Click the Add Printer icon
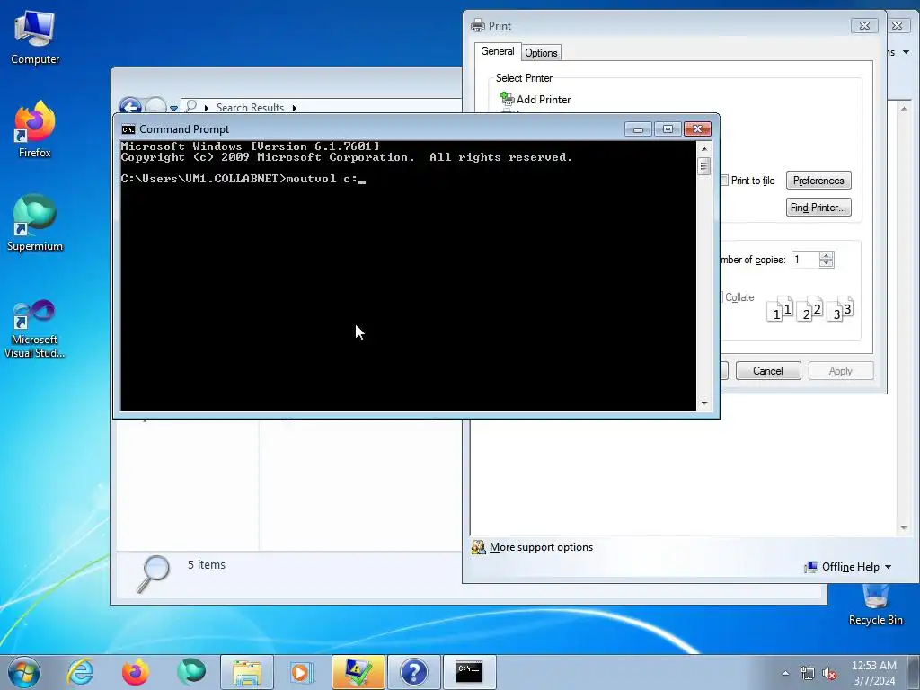The image size is (920, 690). click(507, 99)
